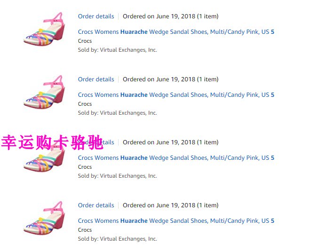The width and height of the screenshot is (311, 251).
Task: Click the Crocs brand text under third order
Action: pyautogui.click(x=85, y=167)
